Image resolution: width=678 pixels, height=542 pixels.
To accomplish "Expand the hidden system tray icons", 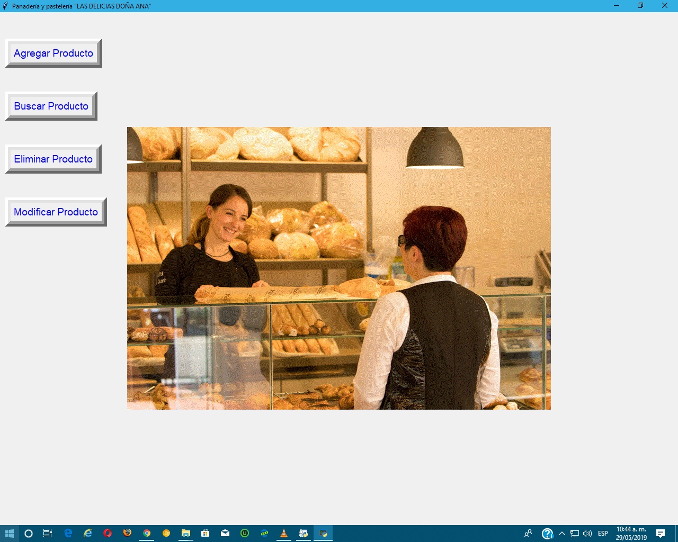I will click(562, 533).
